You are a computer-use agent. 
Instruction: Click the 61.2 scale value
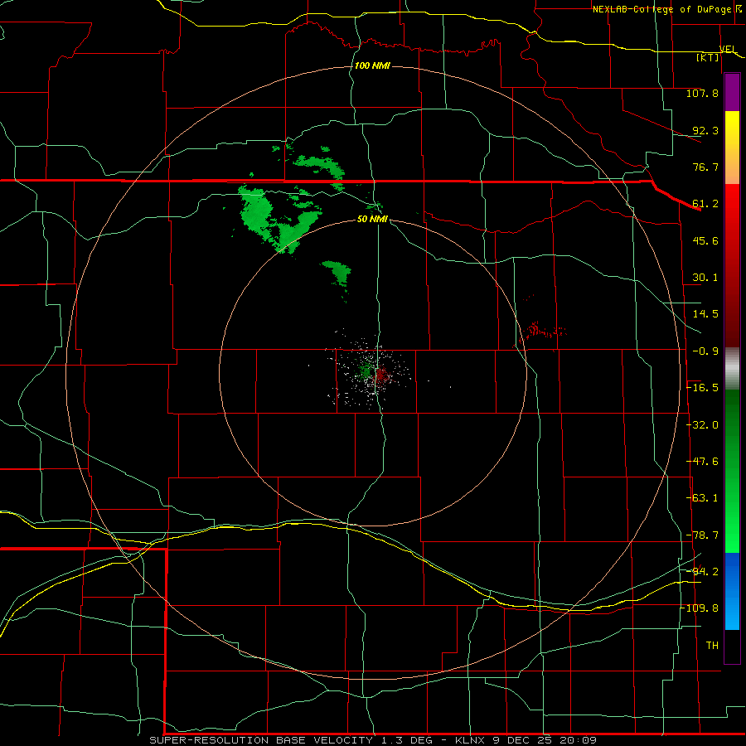(705, 204)
